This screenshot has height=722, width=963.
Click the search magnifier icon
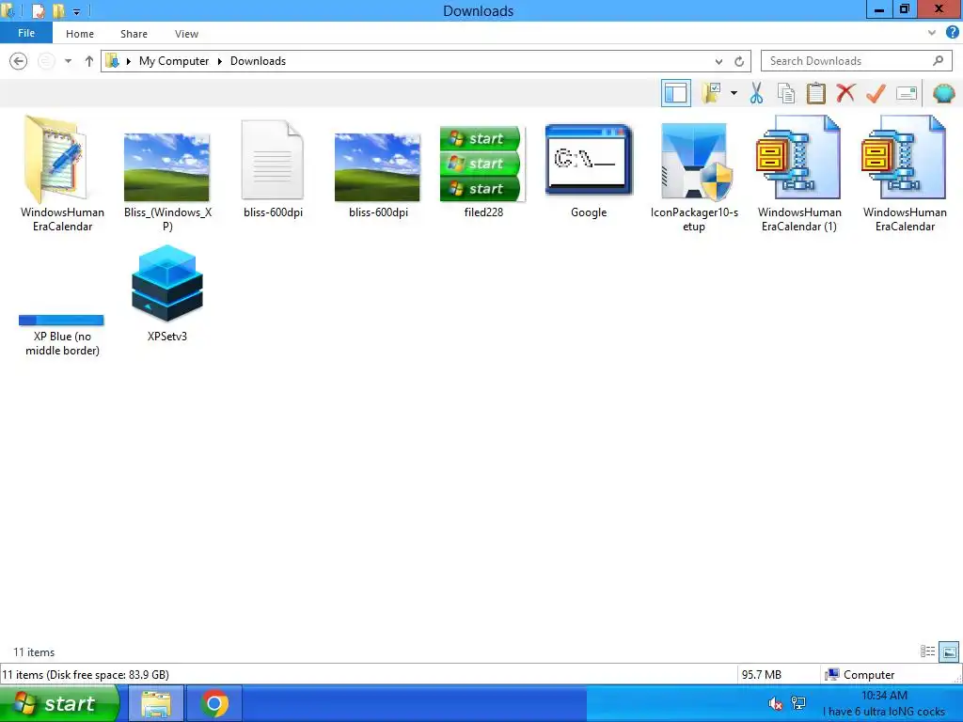tap(938, 61)
